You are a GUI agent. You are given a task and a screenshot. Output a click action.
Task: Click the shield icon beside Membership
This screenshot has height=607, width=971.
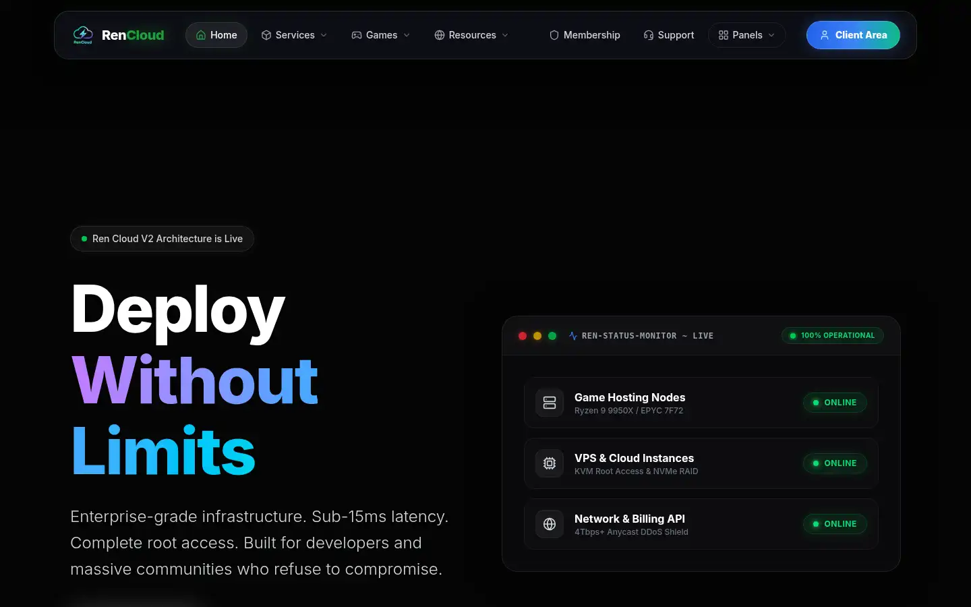point(554,35)
